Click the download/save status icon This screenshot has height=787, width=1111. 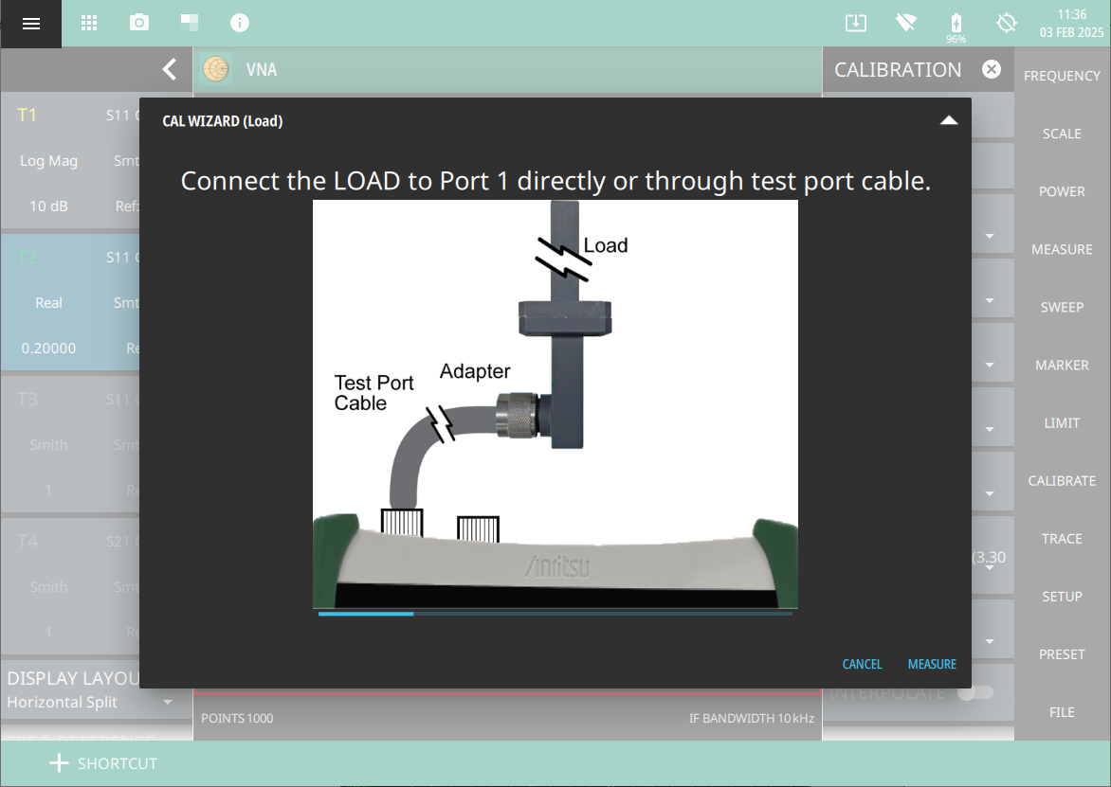(855, 23)
